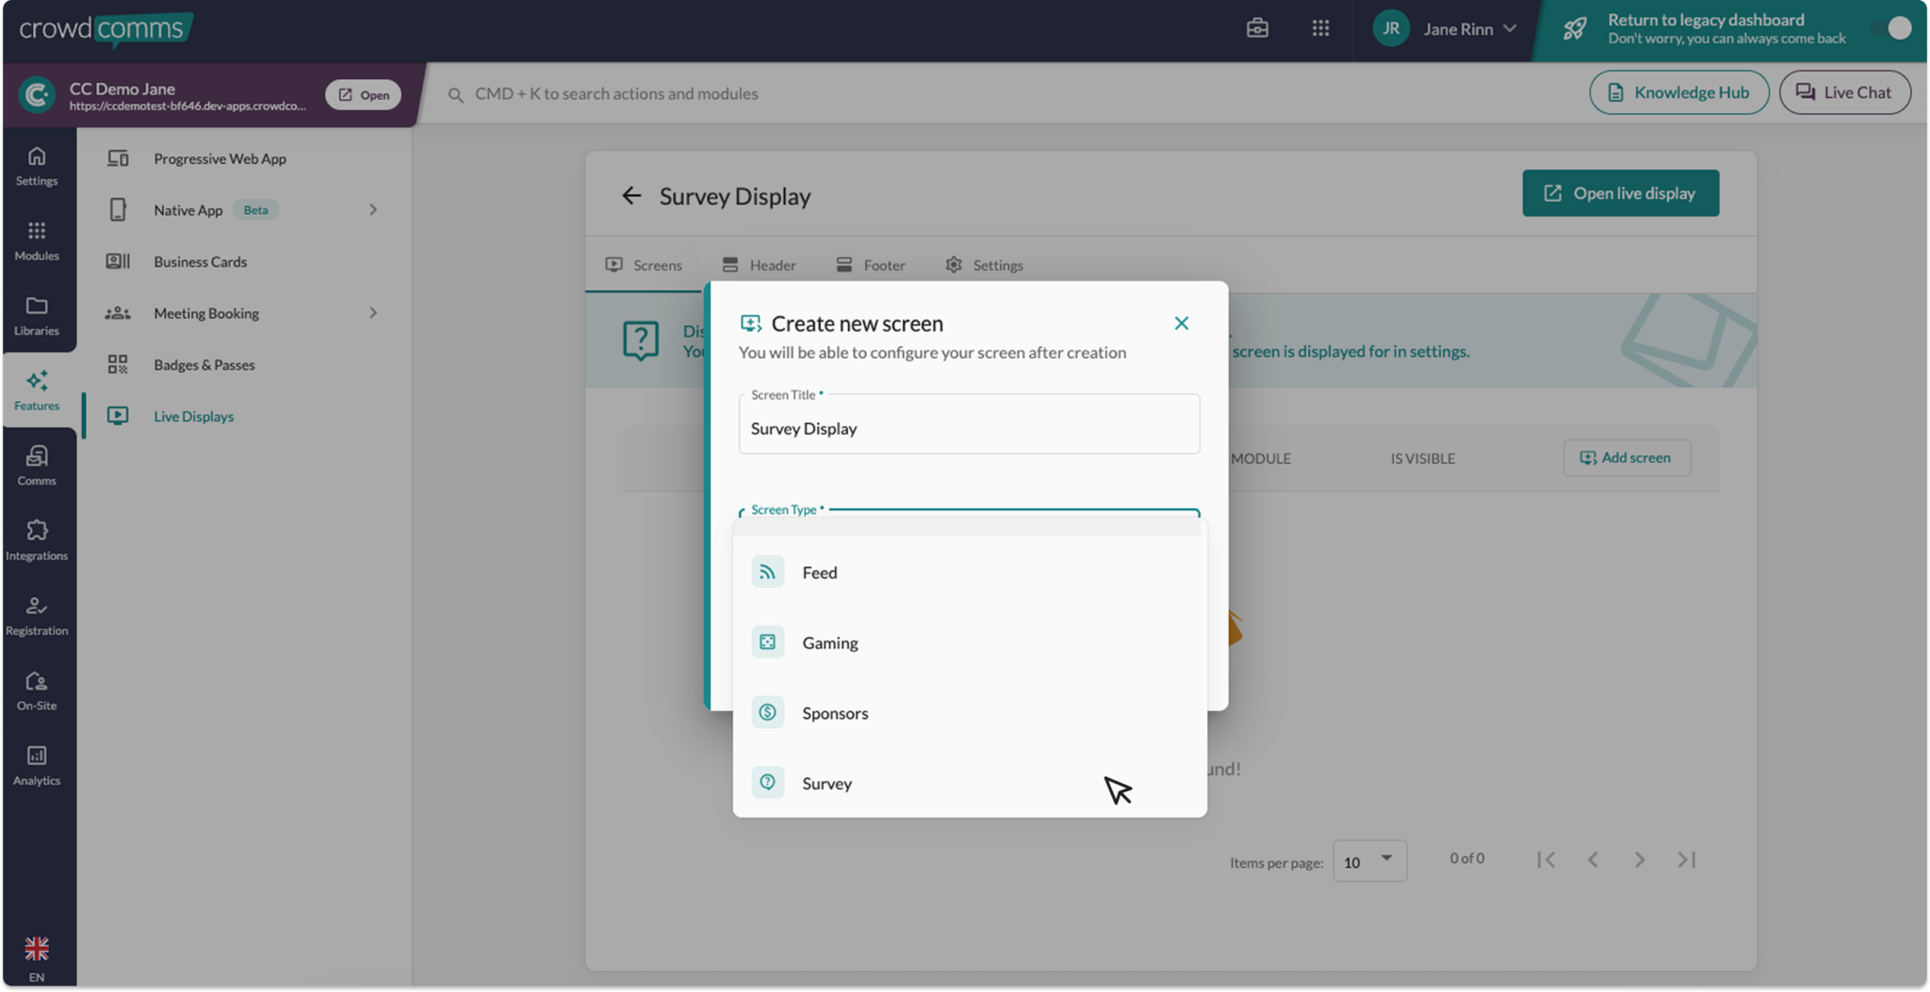Click the app launcher grid icon in header
The image size is (1930, 992).
coord(1321,28)
